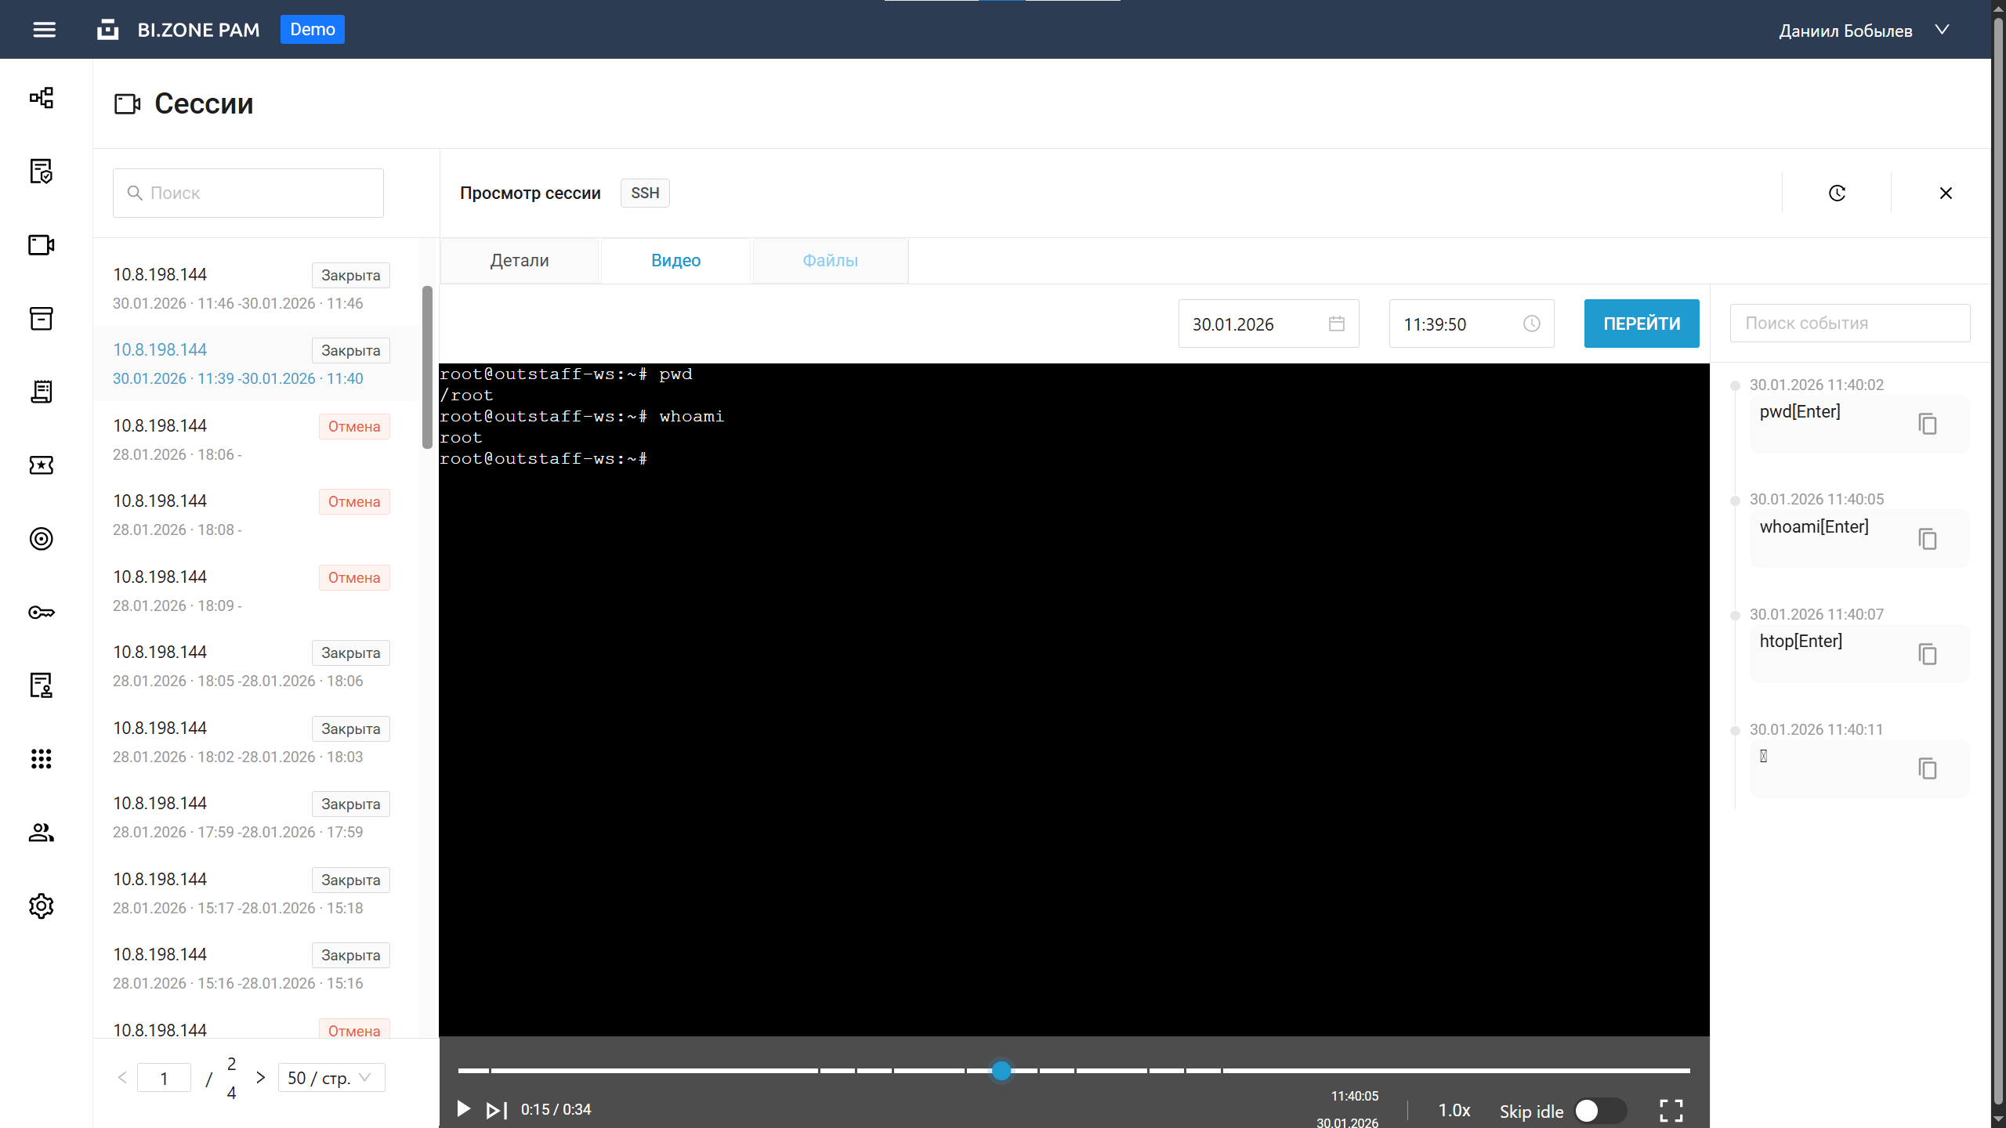Copy the htop[Enter] event command
The height and width of the screenshot is (1128, 2006).
click(1927, 653)
